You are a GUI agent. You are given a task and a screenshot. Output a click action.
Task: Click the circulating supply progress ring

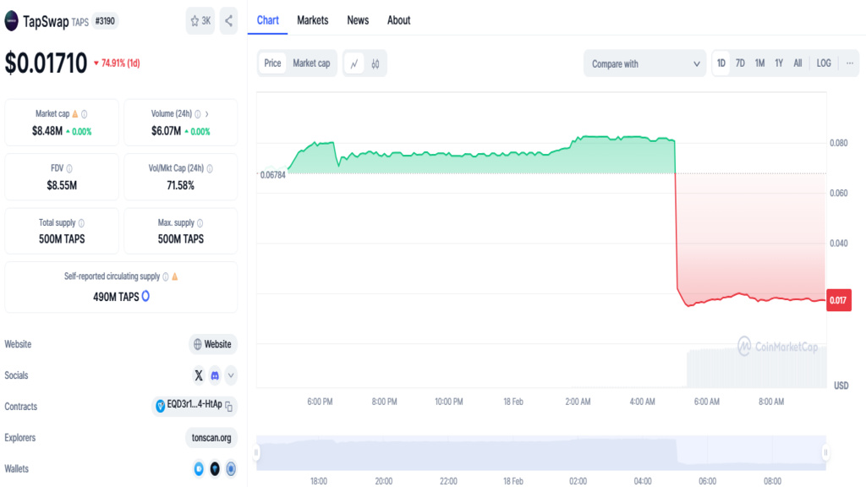tap(145, 297)
